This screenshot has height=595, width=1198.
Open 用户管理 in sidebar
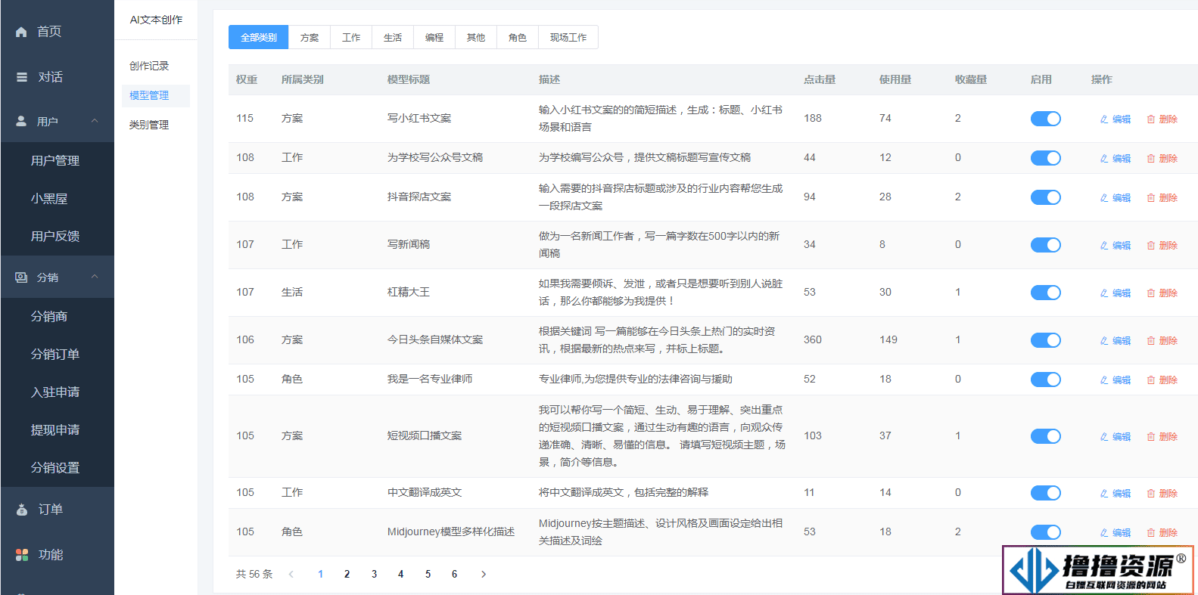pyautogui.click(x=57, y=160)
